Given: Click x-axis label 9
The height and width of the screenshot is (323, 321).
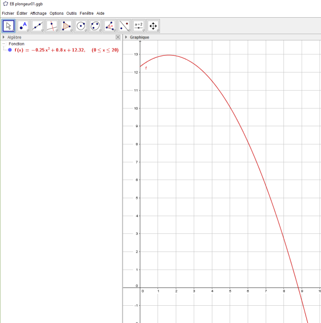Looking at the screenshot, I should pos(302,291).
